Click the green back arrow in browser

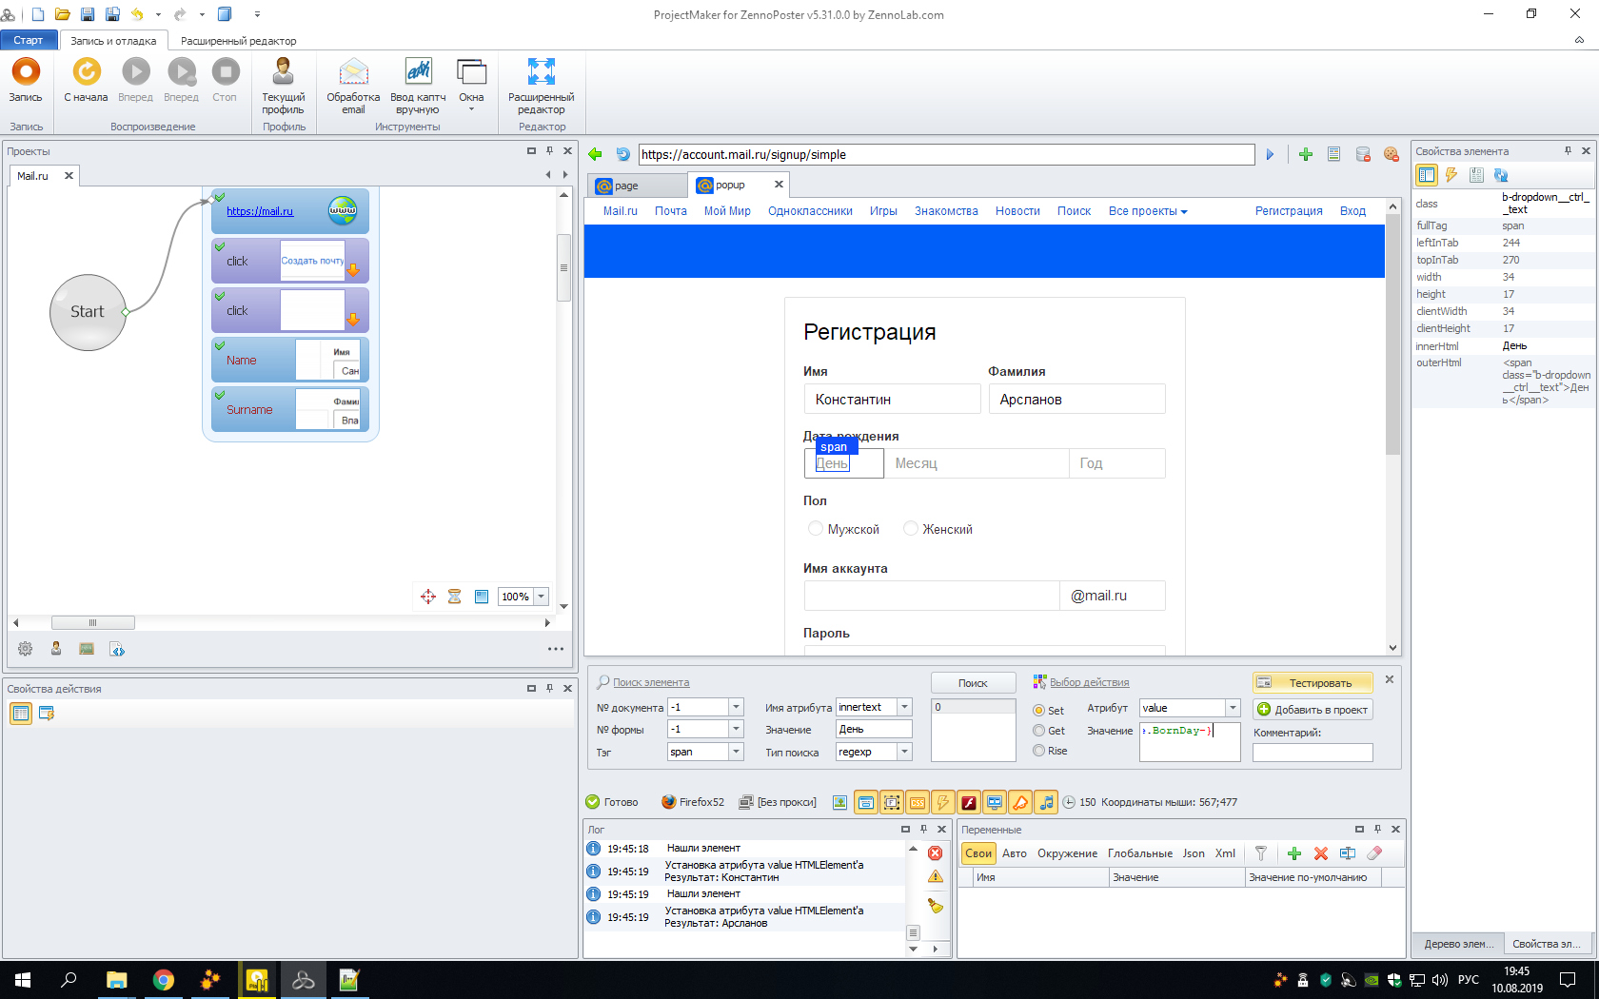(x=596, y=154)
